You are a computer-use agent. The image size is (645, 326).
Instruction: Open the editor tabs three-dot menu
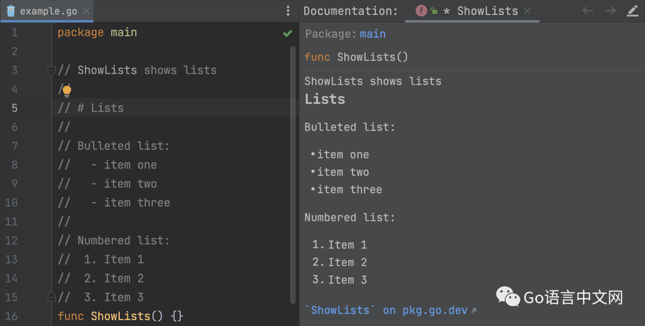tap(288, 11)
